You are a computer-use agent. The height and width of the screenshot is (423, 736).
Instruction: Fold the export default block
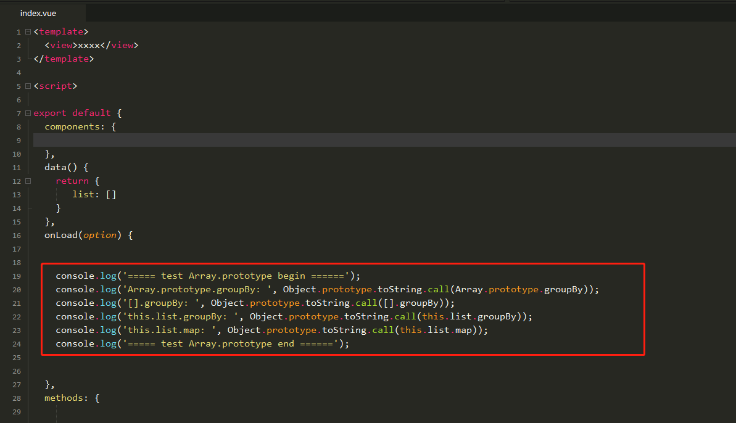tap(28, 113)
